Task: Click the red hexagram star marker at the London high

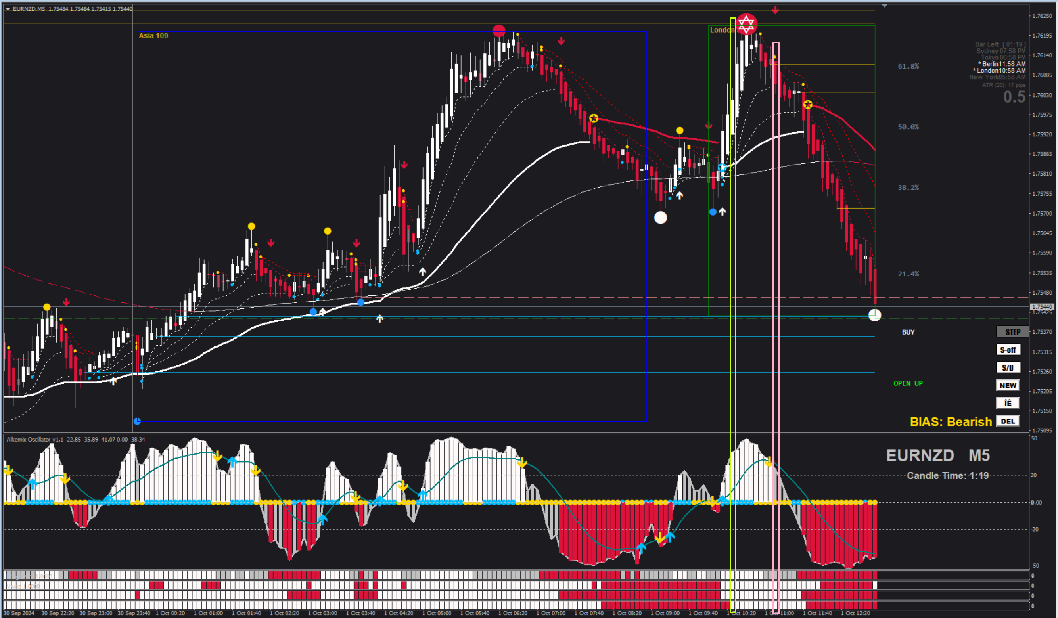Action: point(746,24)
